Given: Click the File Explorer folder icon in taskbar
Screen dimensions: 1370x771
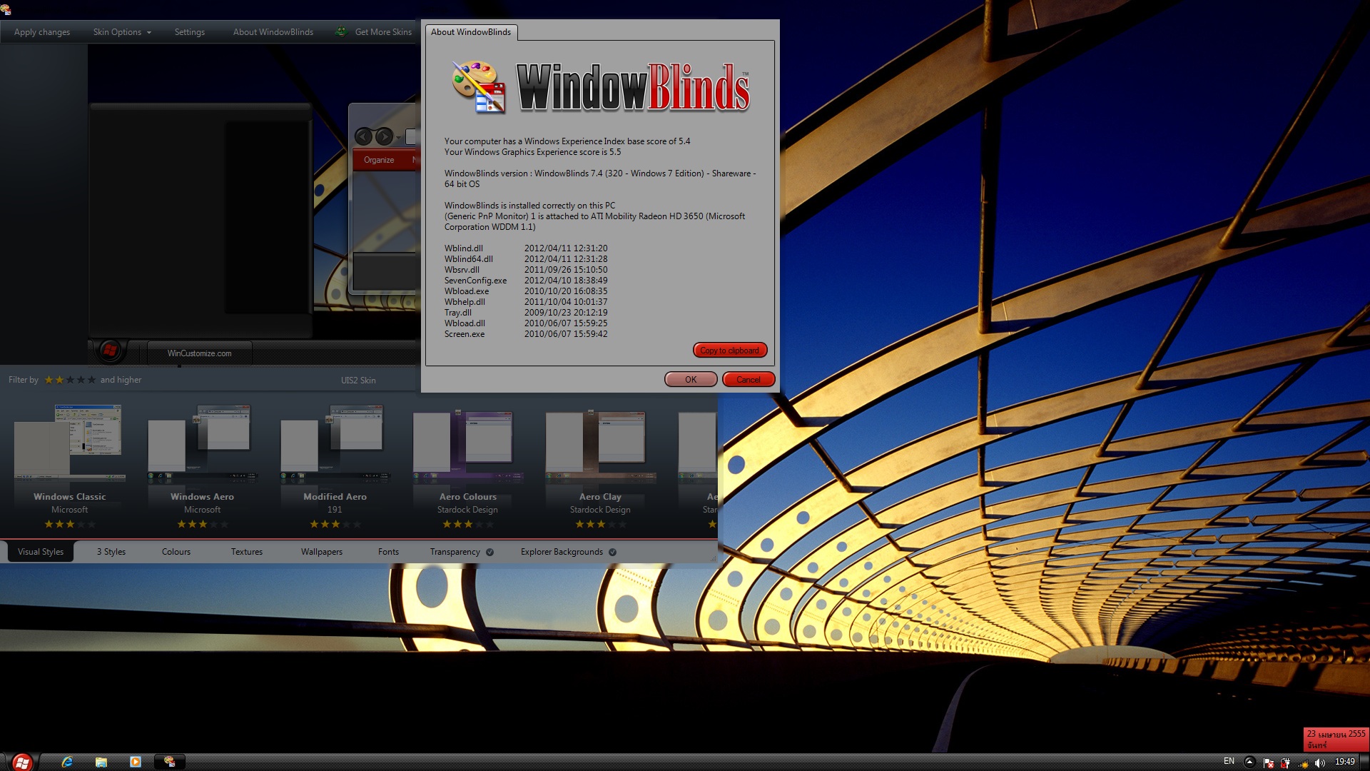Looking at the screenshot, I should 101,762.
